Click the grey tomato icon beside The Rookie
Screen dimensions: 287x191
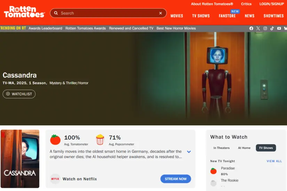pos(213,183)
